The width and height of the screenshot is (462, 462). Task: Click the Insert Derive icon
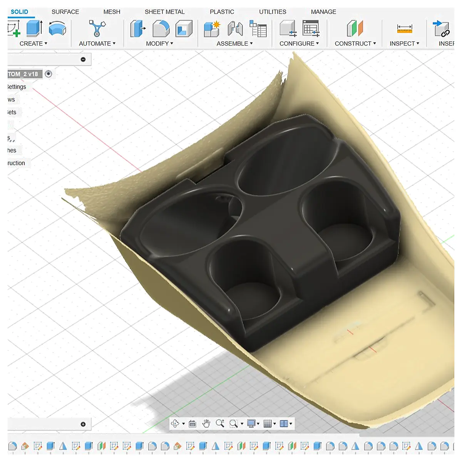pos(441,28)
